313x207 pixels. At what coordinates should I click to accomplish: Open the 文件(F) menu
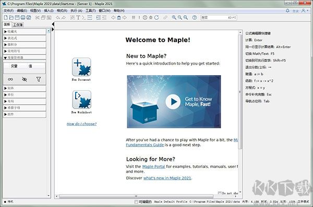pos(8,10)
